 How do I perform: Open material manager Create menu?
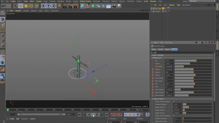click(12, 119)
